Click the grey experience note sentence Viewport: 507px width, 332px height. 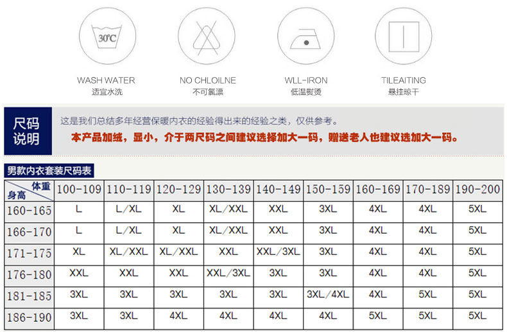tap(199, 121)
